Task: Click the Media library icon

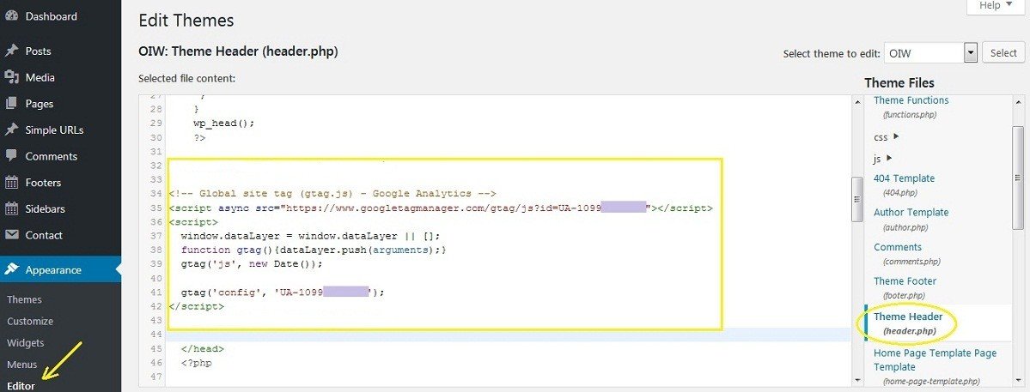Action: [x=11, y=77]
